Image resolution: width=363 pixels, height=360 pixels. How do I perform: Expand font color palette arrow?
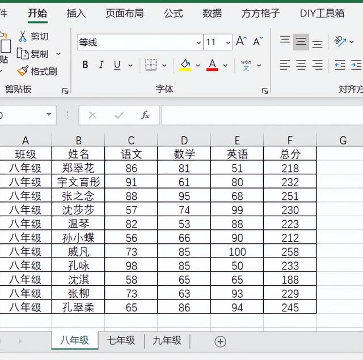[x=225, y=66]
